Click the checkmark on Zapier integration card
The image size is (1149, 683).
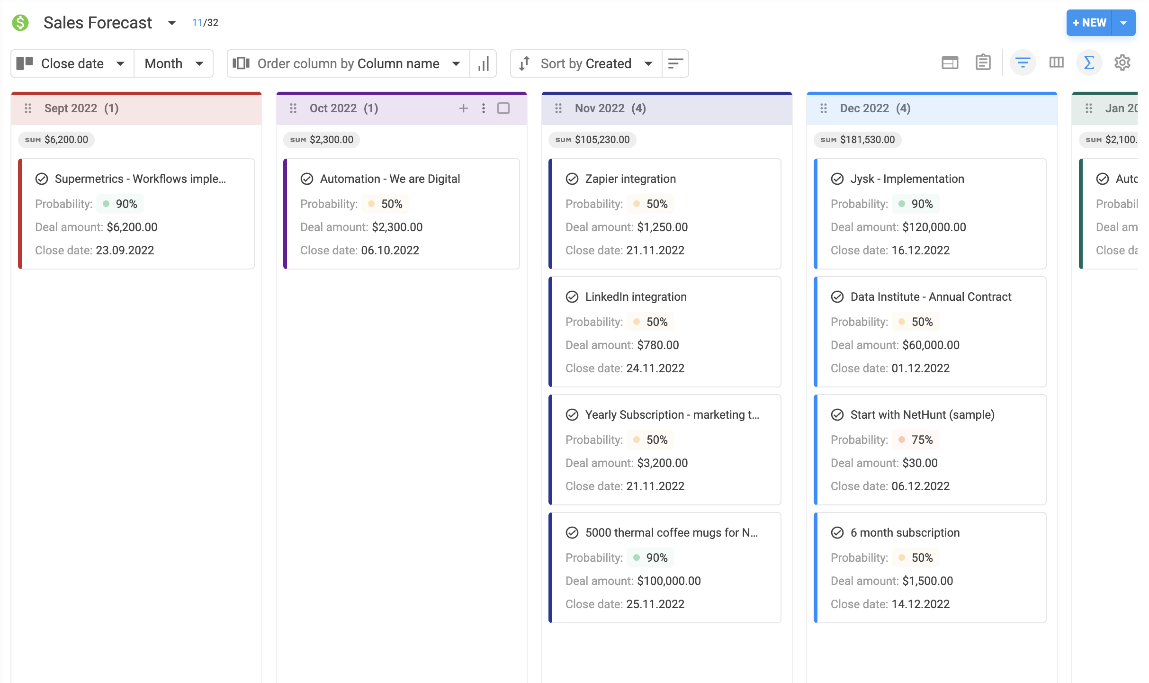(571, 178)
